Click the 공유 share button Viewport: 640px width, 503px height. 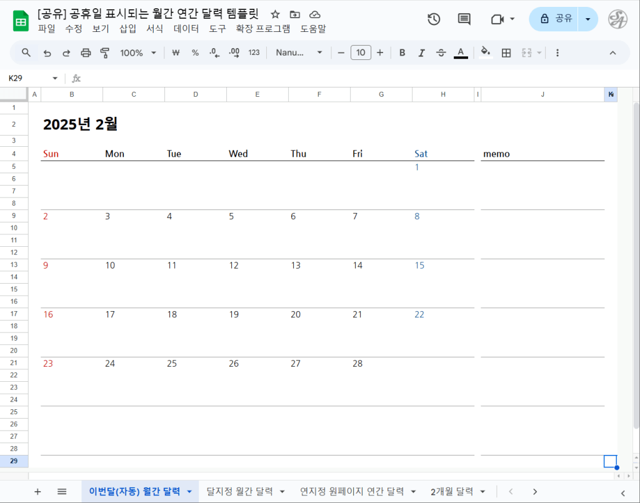(554, 19)
